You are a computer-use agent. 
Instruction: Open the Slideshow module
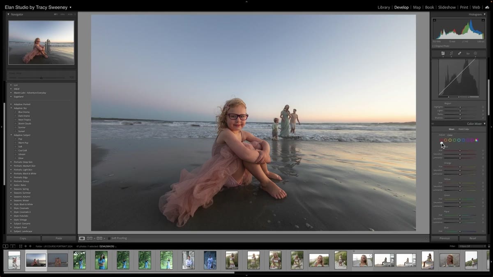[447, 7]
